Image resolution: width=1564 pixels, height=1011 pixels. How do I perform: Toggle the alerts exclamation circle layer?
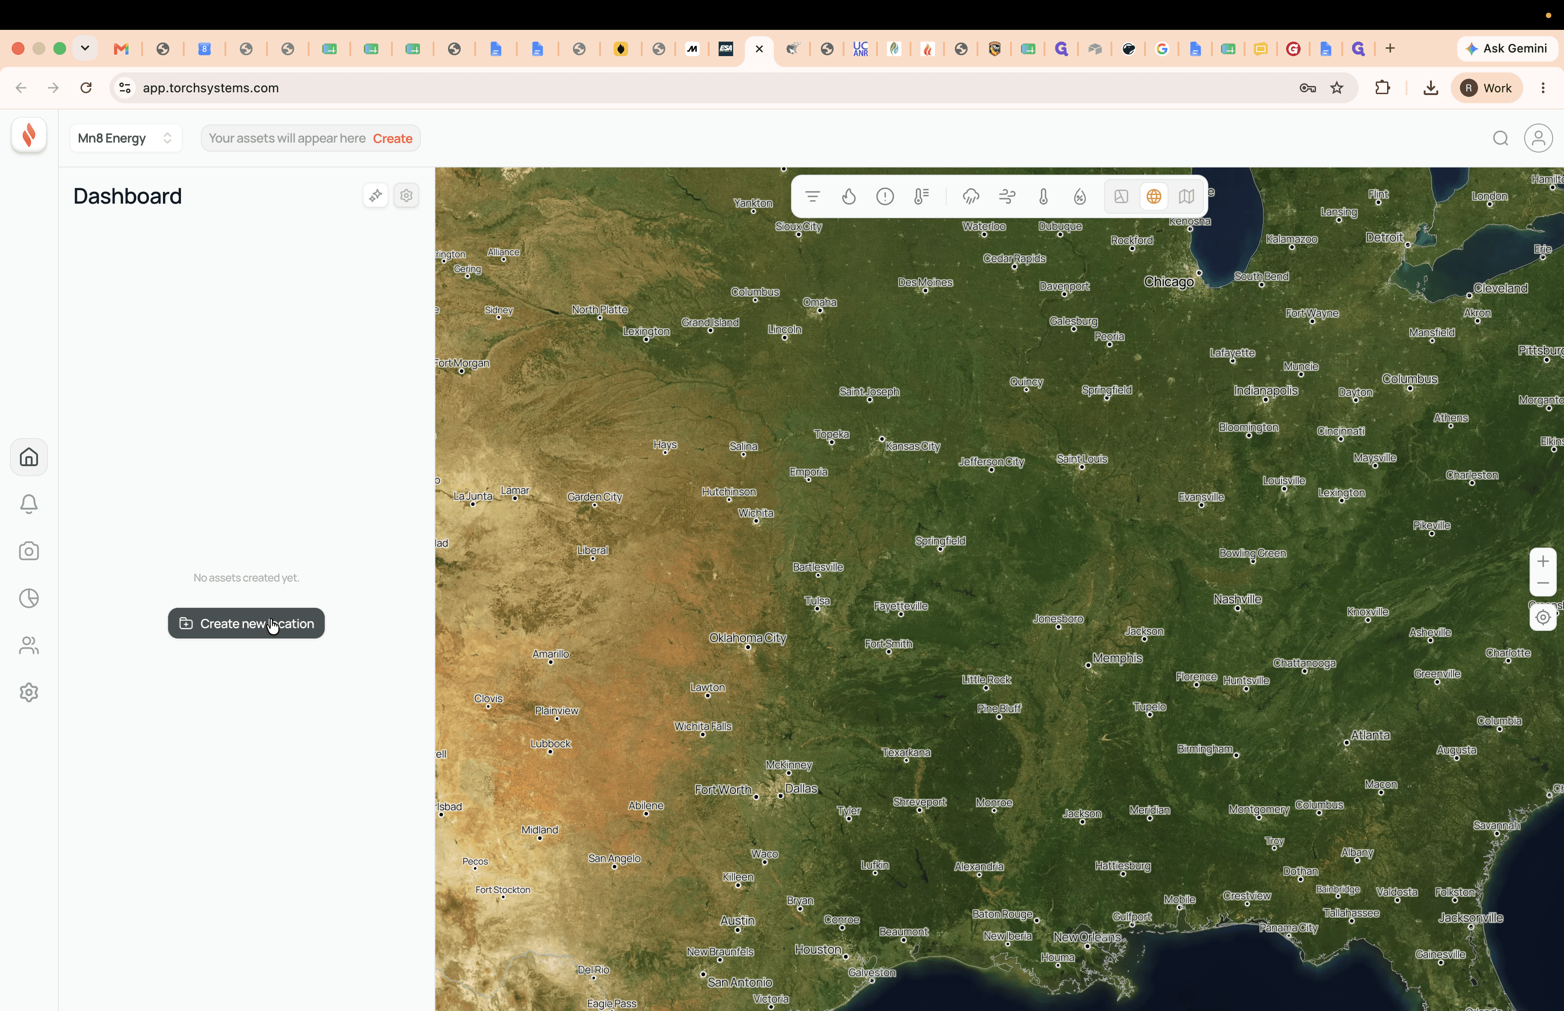[885, 196]
